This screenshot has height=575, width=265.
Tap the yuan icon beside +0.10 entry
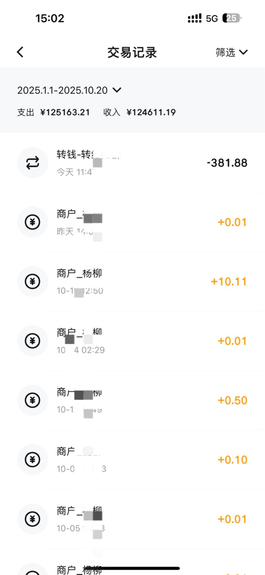pos(33,460)
